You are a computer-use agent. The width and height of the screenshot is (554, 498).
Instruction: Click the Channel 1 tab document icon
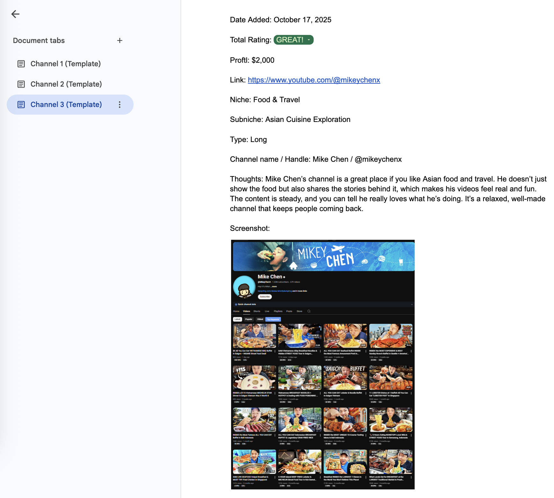click(21, 64)
